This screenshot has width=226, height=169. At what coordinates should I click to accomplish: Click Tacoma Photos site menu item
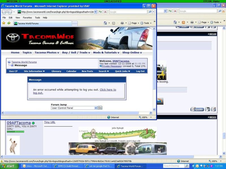click(47, 52)
